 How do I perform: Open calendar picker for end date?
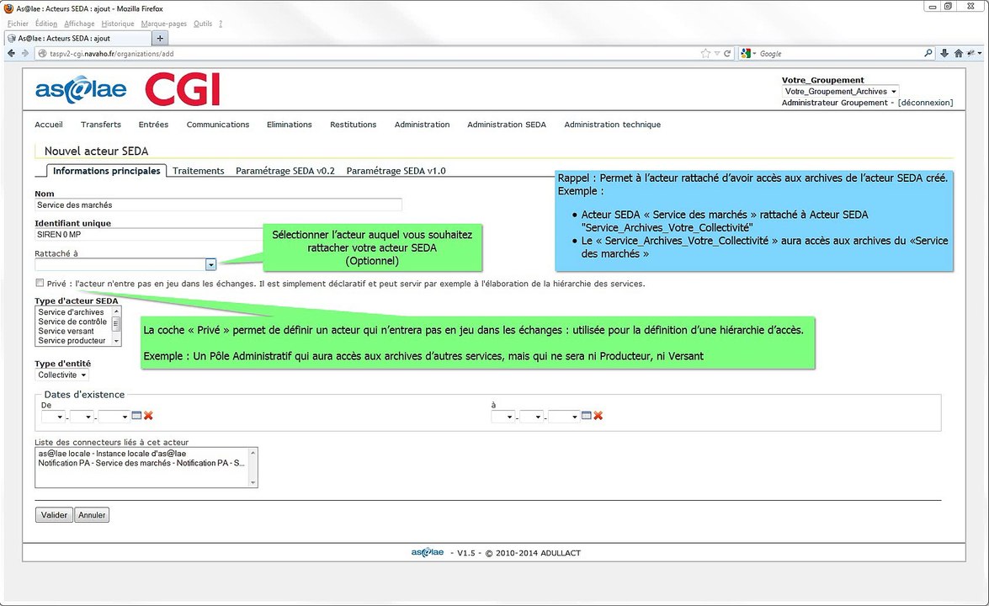[x=586, y=416]
